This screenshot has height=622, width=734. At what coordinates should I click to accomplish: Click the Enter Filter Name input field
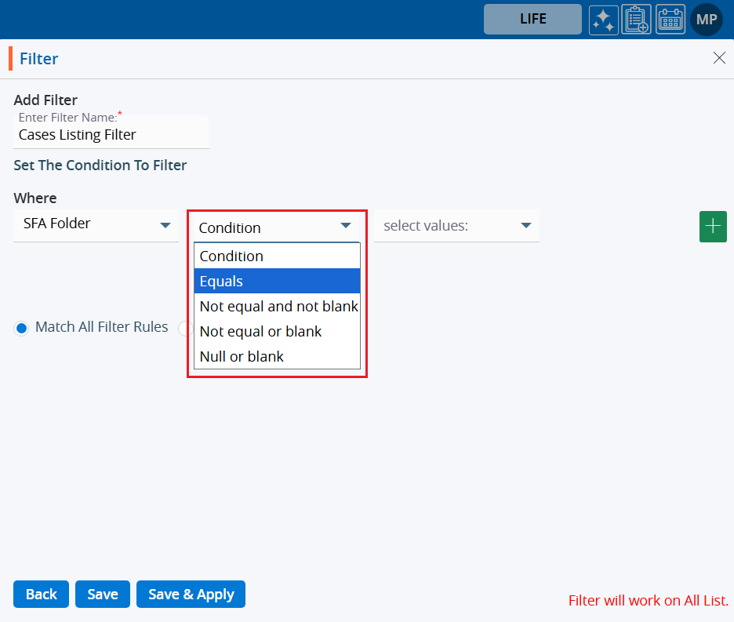click(111, 135)
